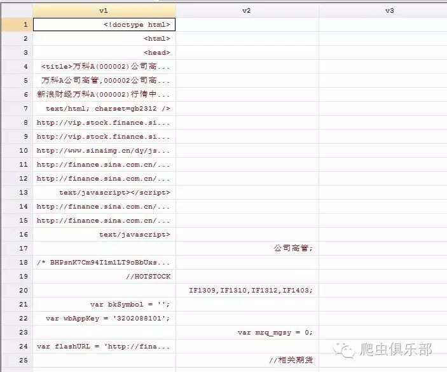Screen dimensions: 447x372
Task: Select the v2 column header
Action: point(247,11)
